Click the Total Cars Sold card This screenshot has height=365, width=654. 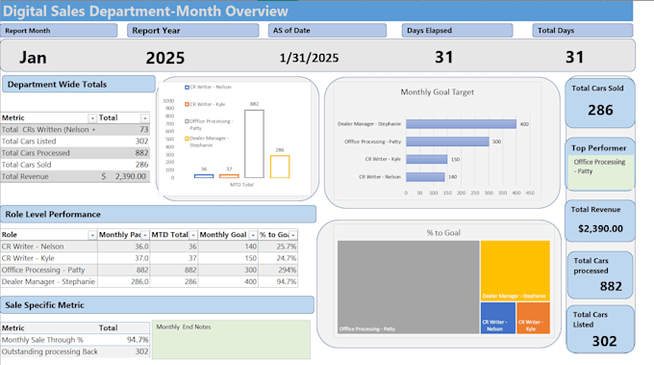600,102
